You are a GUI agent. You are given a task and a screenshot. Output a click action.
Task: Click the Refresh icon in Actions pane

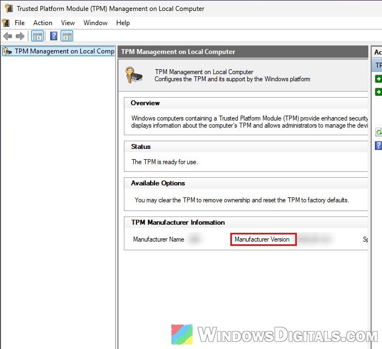379,132
